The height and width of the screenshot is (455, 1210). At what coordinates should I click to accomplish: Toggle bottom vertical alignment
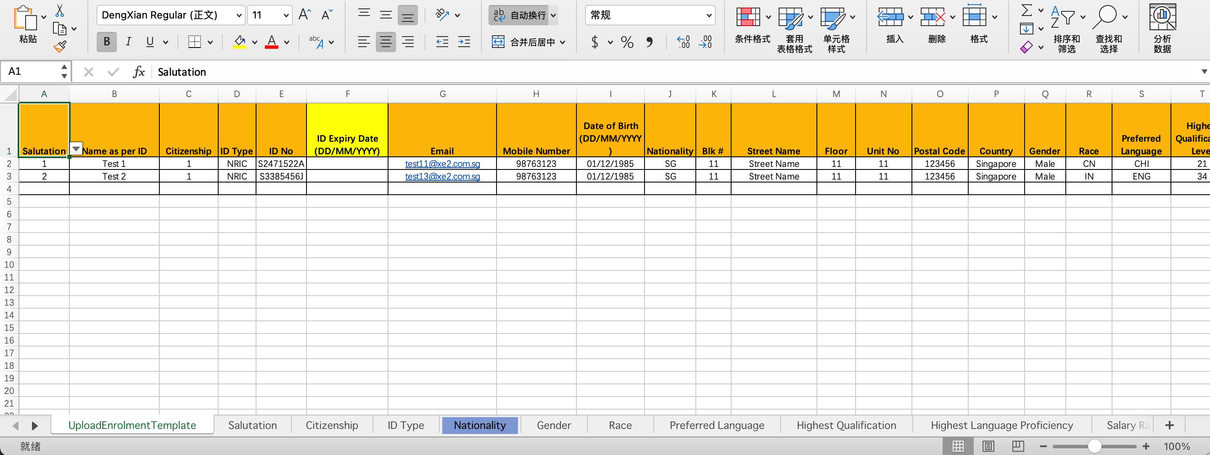click(407, 15)
